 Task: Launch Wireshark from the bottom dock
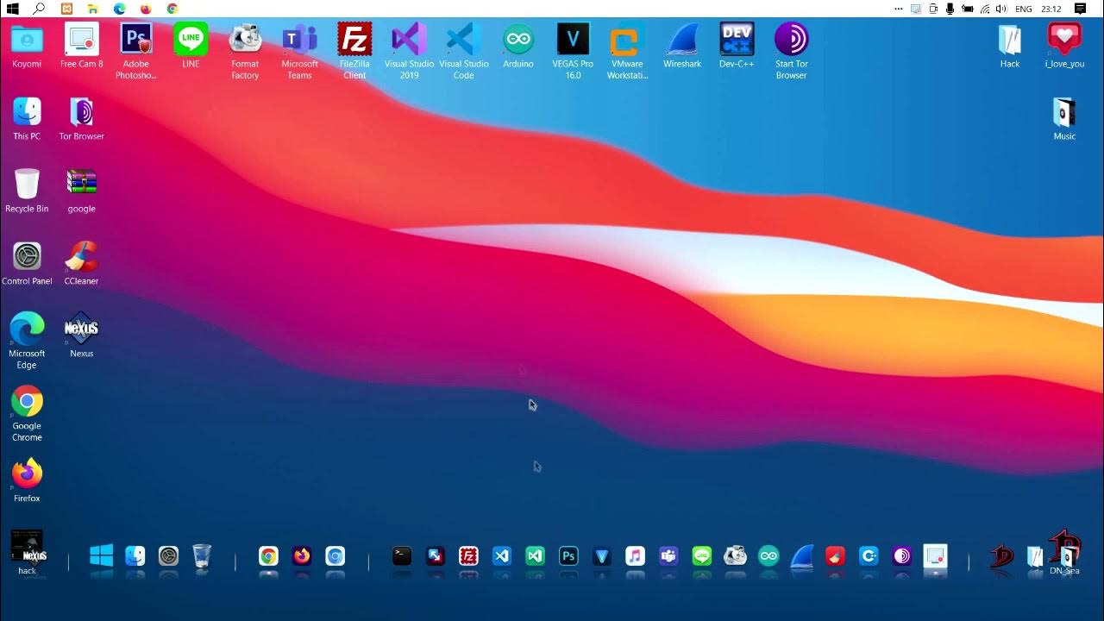coord(802,556)
